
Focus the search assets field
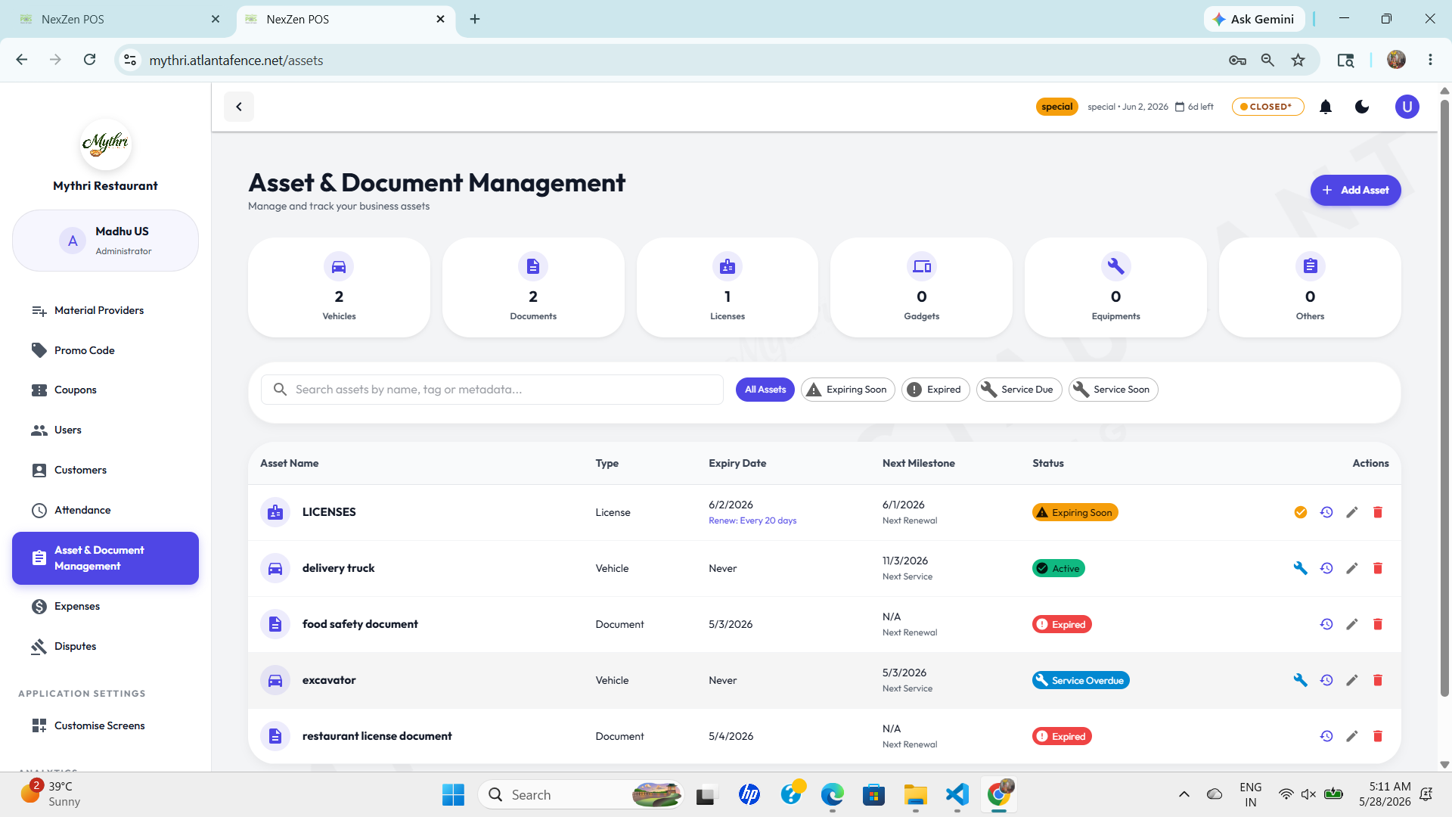tap(492, 390)
